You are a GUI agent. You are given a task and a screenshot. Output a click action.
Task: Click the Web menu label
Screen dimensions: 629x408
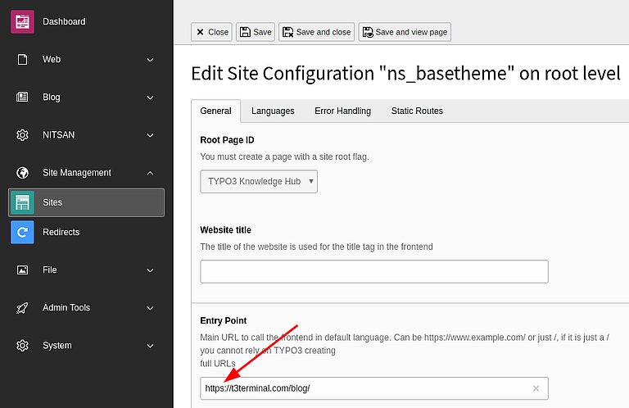52,59
